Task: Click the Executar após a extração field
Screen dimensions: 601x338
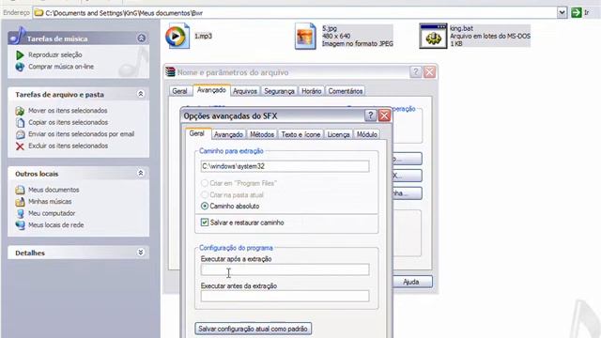Action: (285, 269)
